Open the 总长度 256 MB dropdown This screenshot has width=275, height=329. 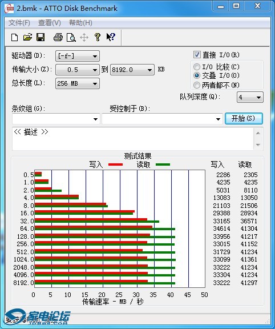[78, 83]
